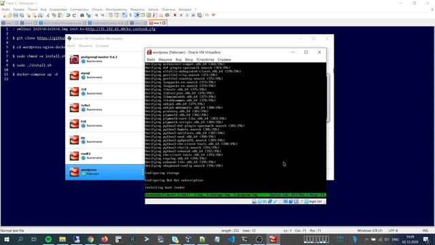Viewport: 435px width, 245px height.
Task: Show hidden tray icons chevron
Action: (366, 240)
